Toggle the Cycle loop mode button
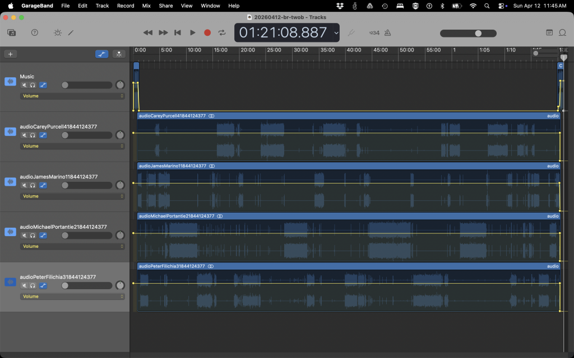 pyautogui.click(x=222, y=32)
